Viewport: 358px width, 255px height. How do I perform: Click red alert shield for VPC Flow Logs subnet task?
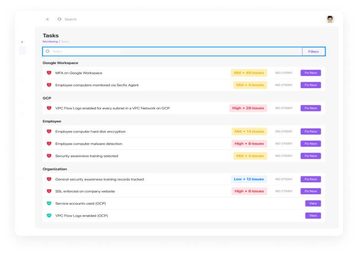tap(49, 108)
